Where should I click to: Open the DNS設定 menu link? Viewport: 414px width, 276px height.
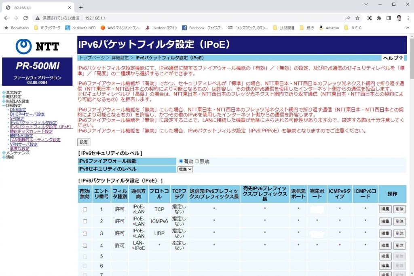point(18,110)
